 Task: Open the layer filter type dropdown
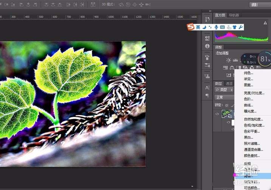pos(223,90)
